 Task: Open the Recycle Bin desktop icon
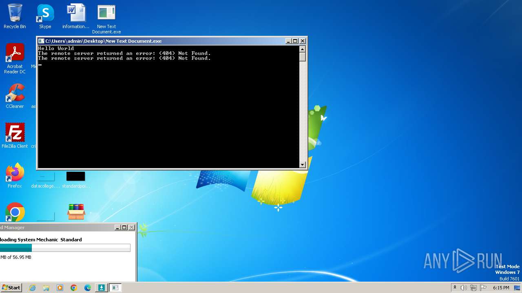coord(15,16)
